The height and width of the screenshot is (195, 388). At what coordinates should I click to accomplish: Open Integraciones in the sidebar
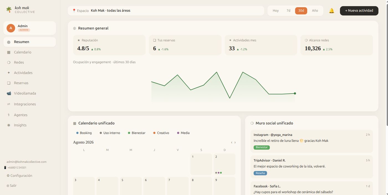coord(30,104)
